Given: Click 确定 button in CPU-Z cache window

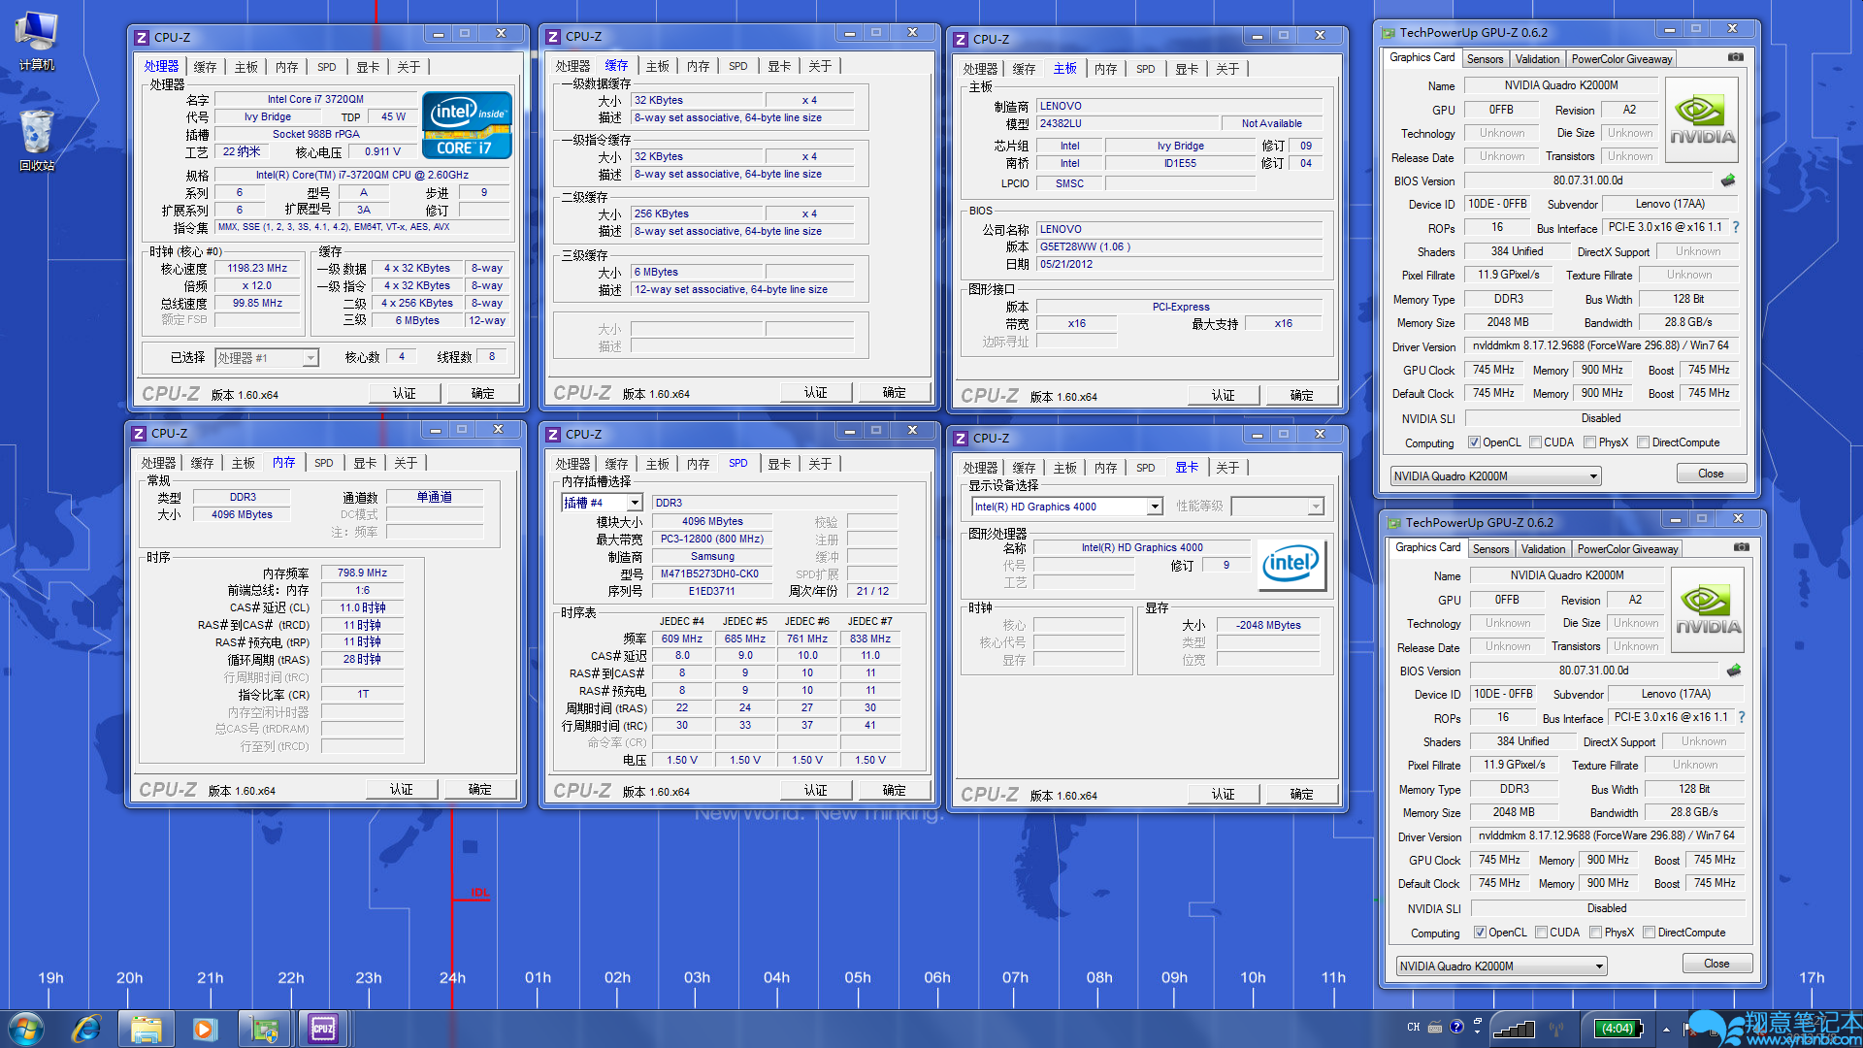Looking at the screenshot, I should (x=894, y=392).
